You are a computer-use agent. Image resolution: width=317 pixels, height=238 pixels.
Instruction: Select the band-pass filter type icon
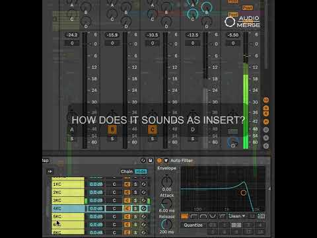(x=203, y=216)
